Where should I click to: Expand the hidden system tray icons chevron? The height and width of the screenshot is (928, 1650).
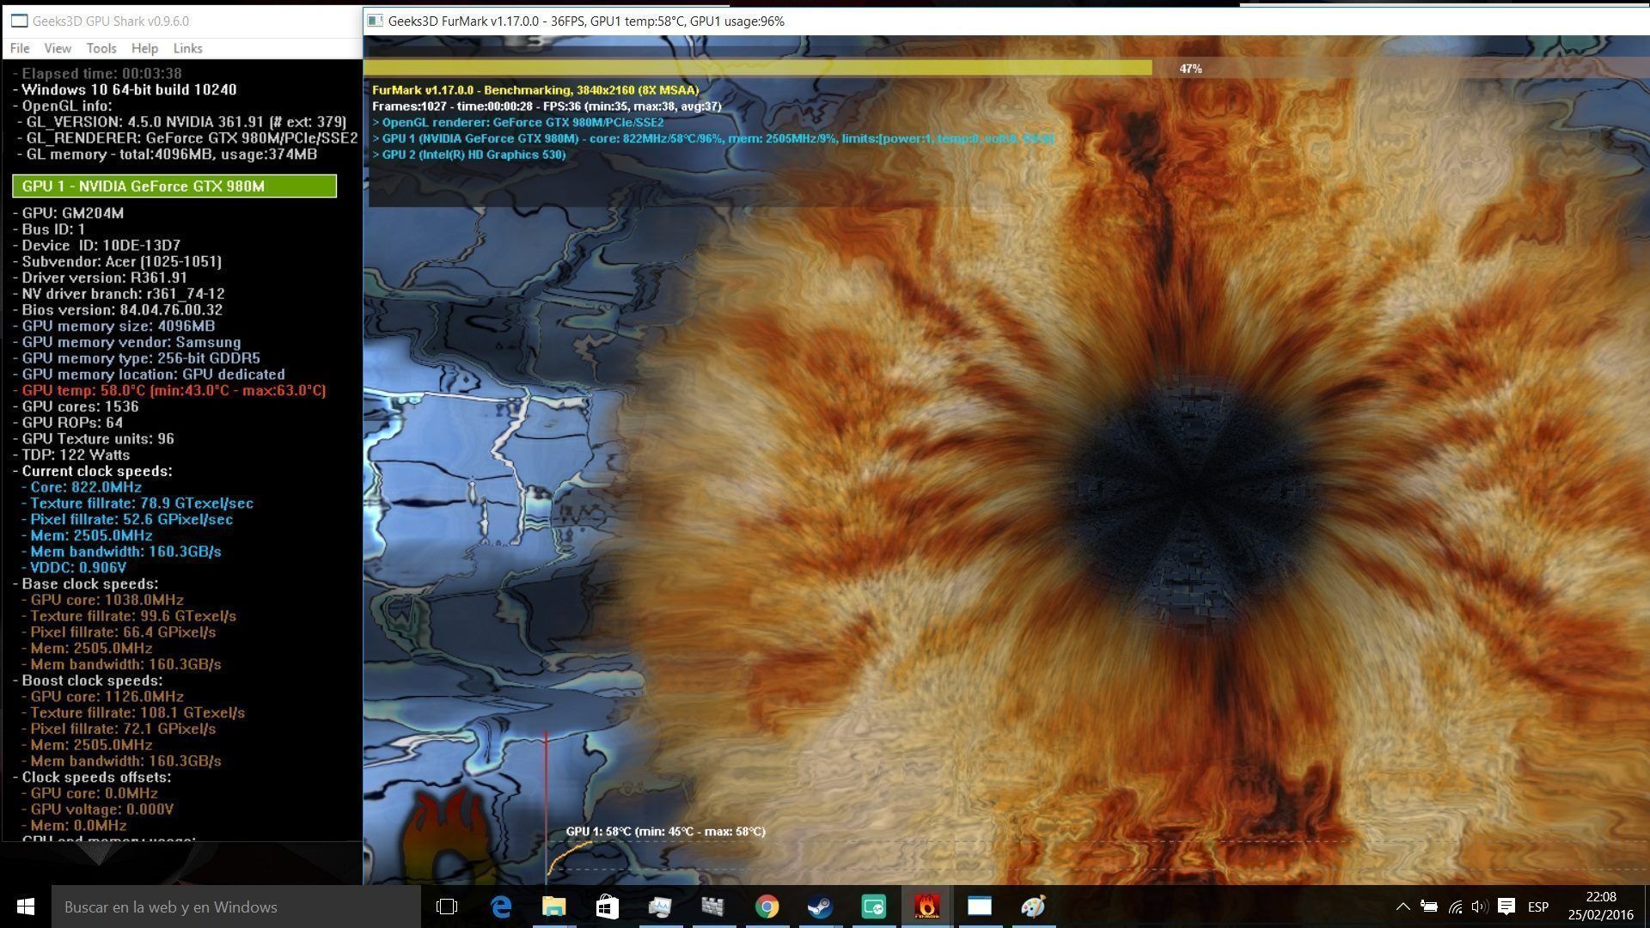point(1402,907)
